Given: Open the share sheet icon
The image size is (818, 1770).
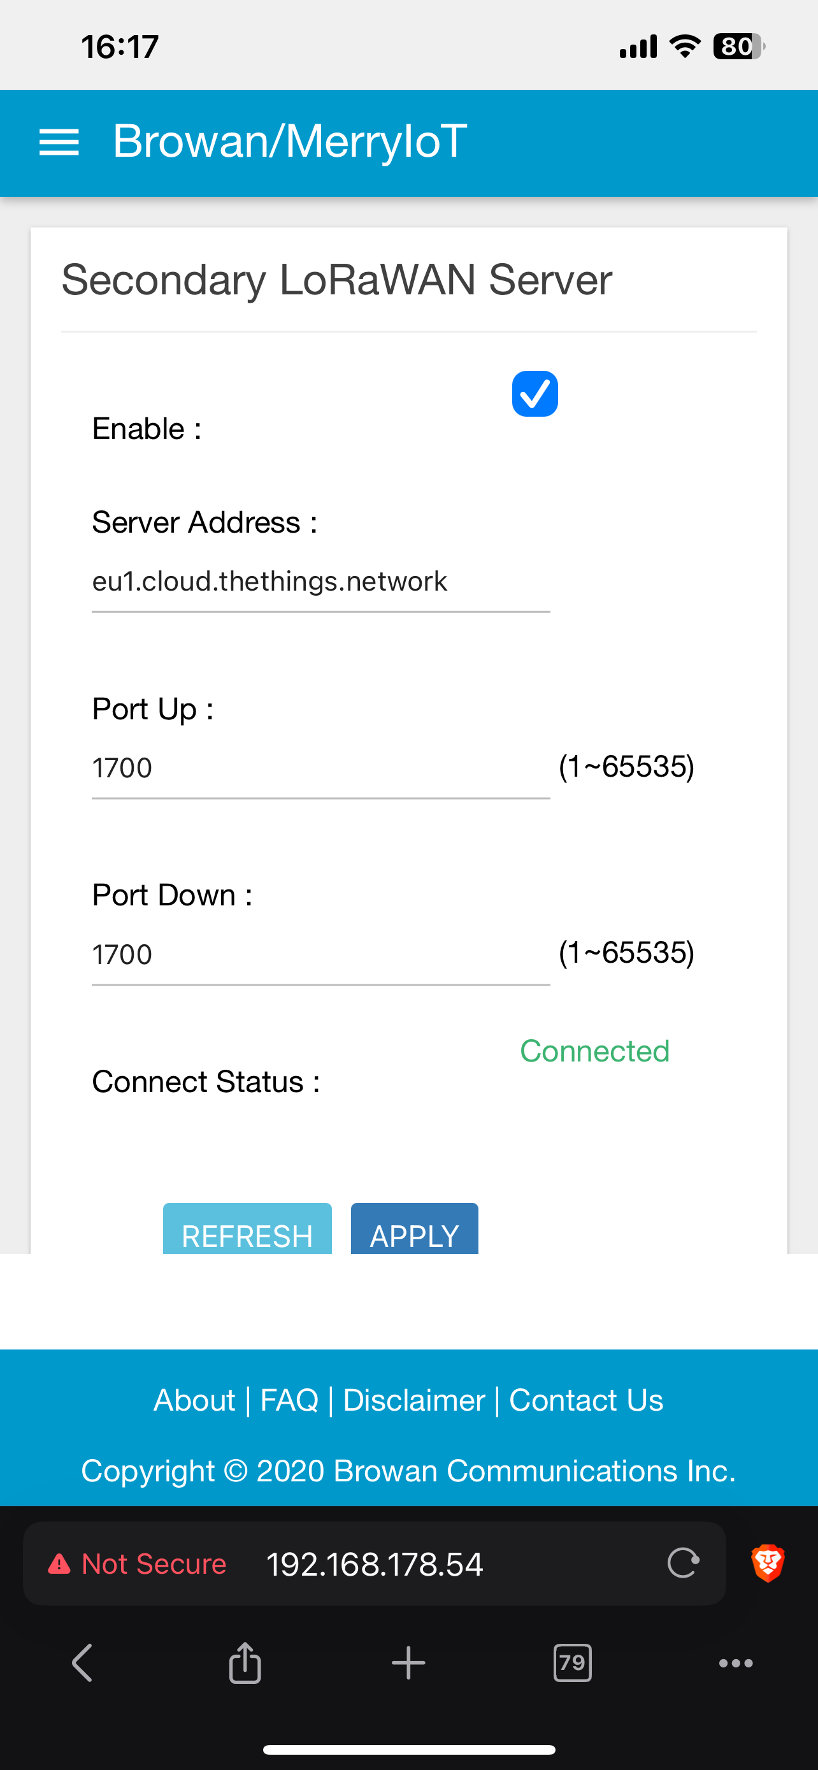Looking at the screenshot, I should pos(245,1663).
